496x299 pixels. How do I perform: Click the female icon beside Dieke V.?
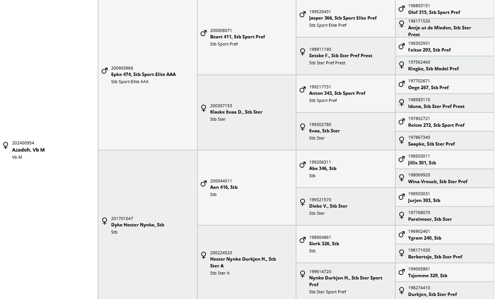(x=303, y=202)
